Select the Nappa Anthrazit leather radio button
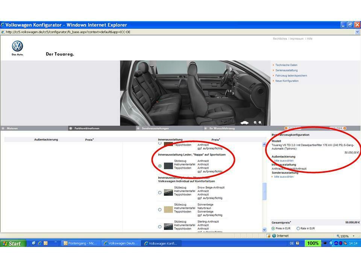The image size is (361, 271). pyautogui.click(x=160, y=165)
